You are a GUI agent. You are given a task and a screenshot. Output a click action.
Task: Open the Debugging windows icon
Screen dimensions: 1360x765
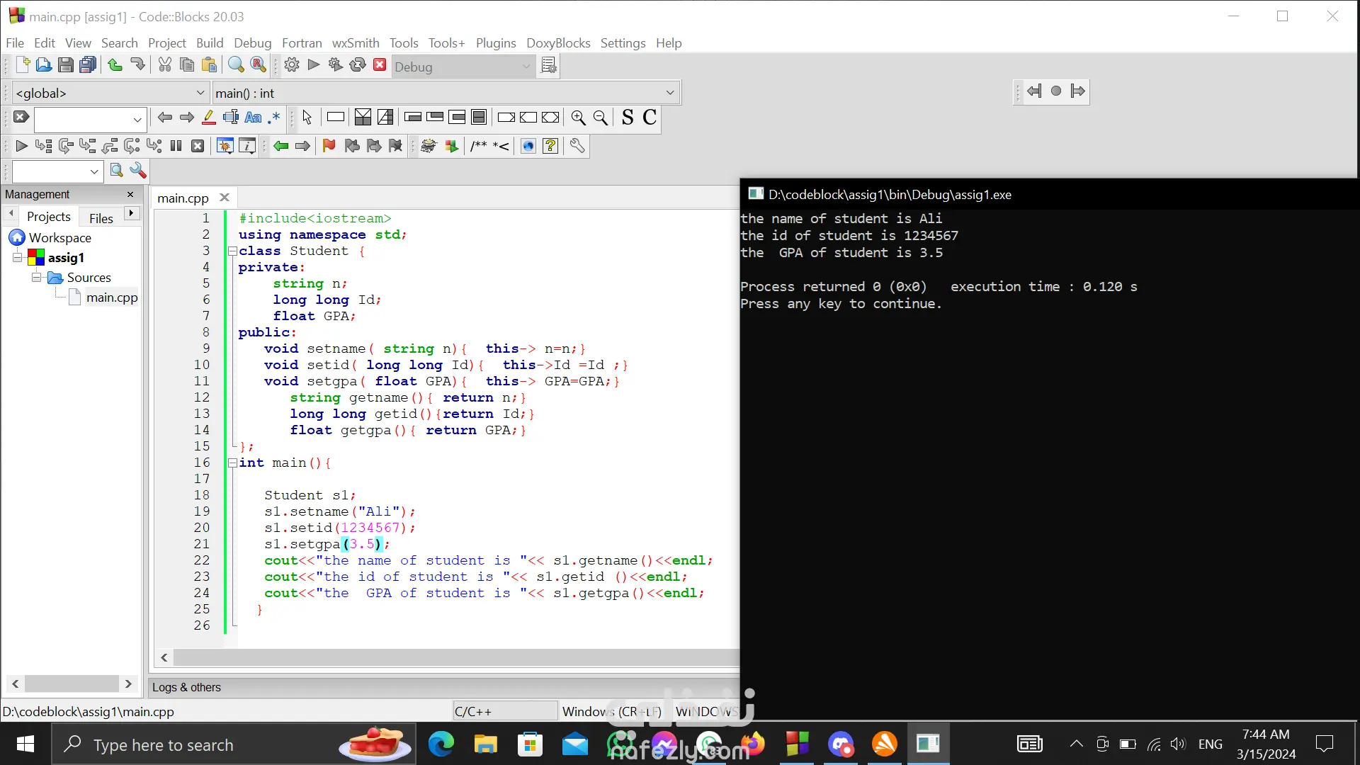pos(225,146)
